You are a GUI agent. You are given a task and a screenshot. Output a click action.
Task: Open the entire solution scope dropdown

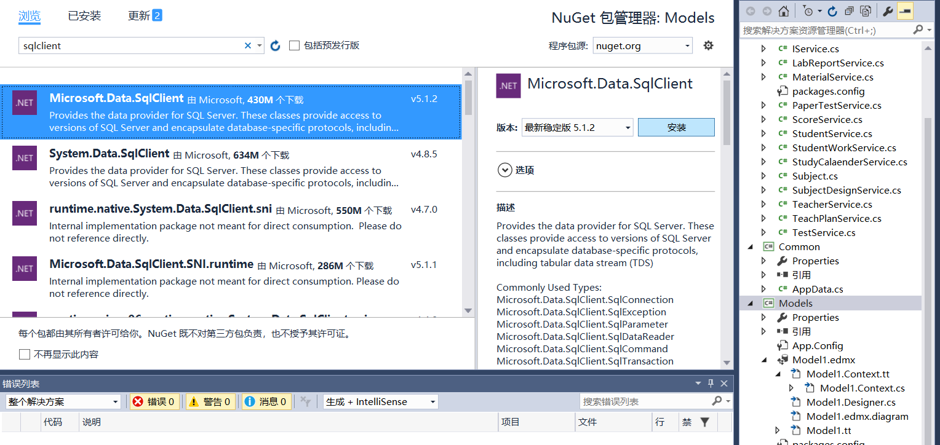63,401
